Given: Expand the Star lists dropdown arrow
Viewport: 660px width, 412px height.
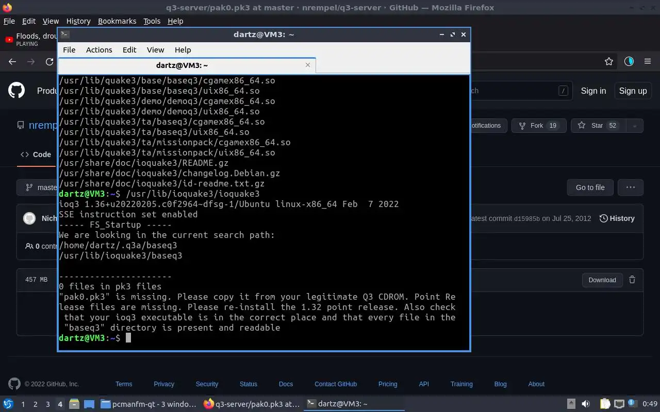Looking at the screenshot, I should pyautogui.click(x=635, y=126).
